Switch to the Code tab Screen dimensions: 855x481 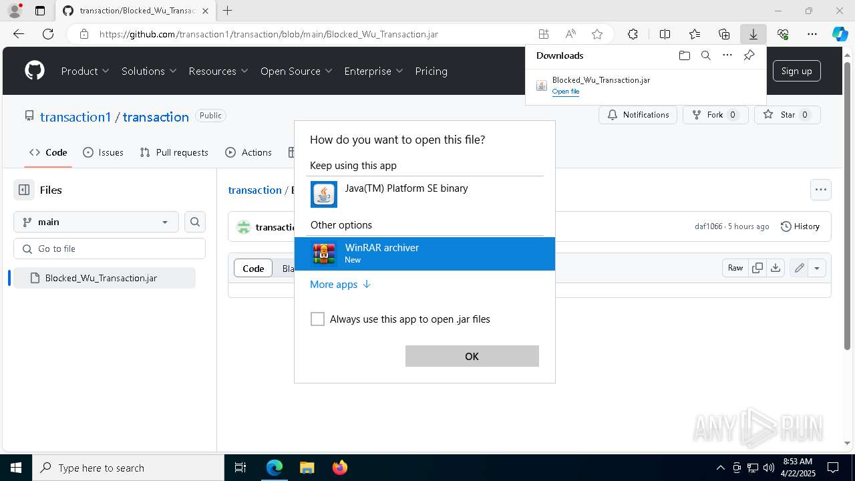48,152
